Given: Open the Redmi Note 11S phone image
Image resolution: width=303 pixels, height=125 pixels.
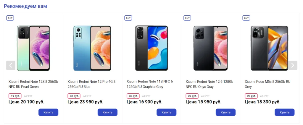Looking at the screenshot, I should (151, 48).
